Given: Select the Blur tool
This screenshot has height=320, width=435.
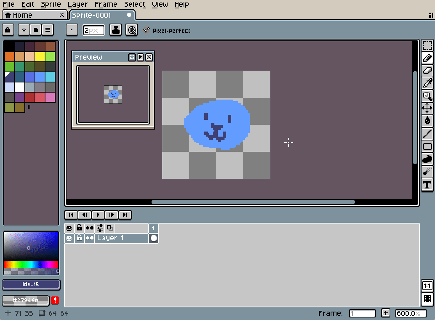Looking at the screenshot, I should tap(427, 171).
